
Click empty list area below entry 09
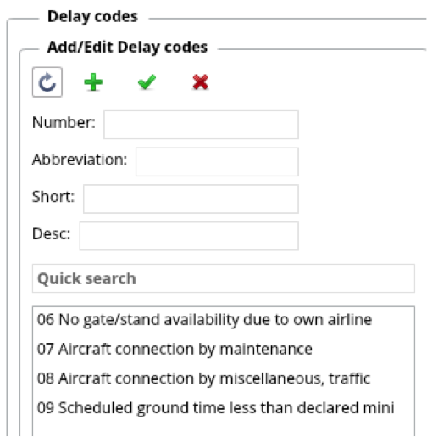(224, 429)
